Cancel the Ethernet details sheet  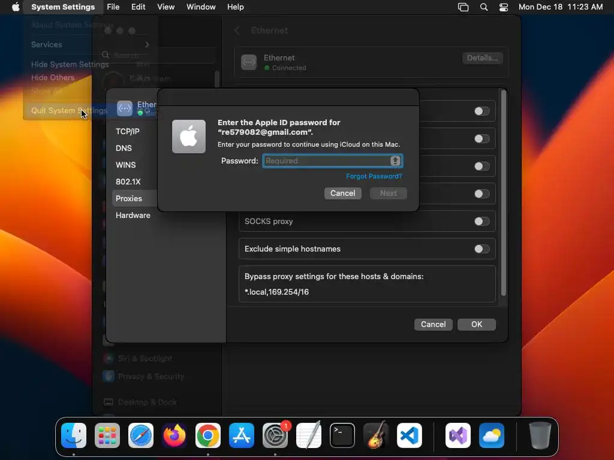[433, 324]
